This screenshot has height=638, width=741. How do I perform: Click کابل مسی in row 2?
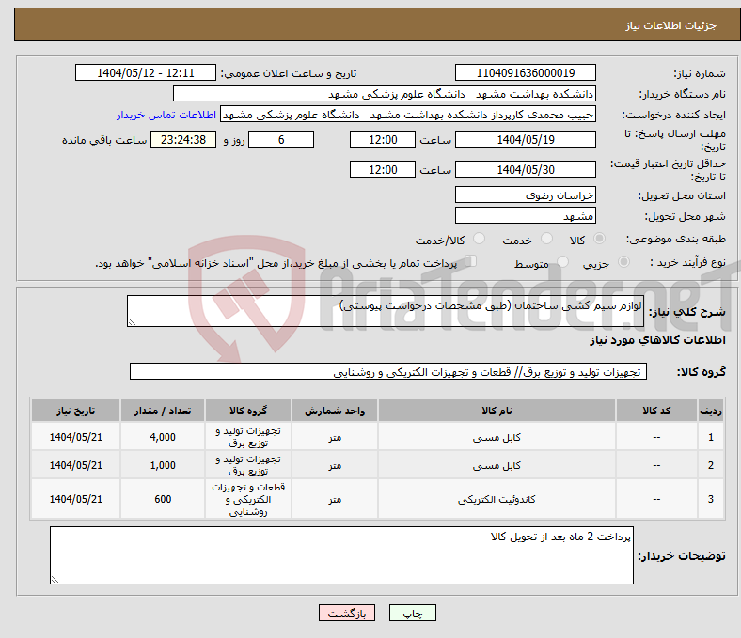click(x=497, y=465)
